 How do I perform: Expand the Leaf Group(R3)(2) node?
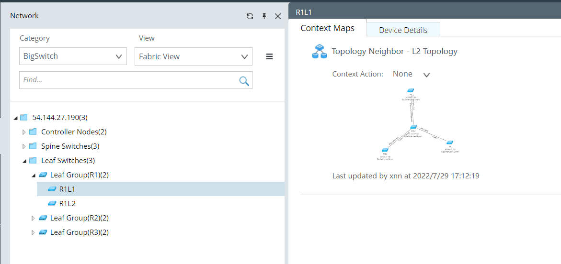pyautogui.click(x=33, y=232)
